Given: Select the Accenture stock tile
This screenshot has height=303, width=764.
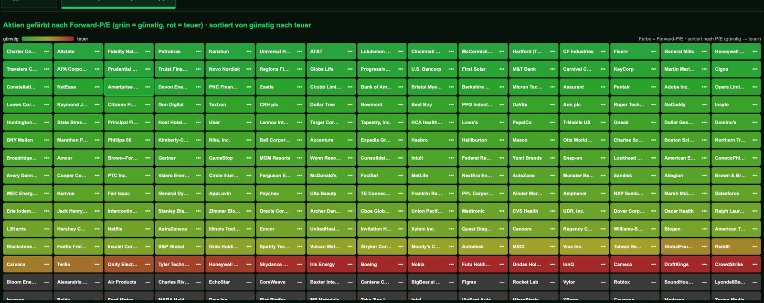Looking at the screenshot, I should pos(330,140).
